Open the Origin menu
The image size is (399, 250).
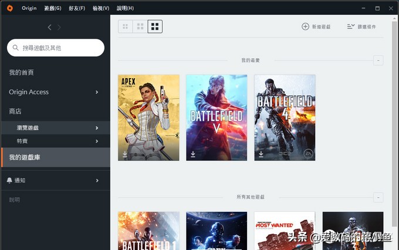(29, 8)
